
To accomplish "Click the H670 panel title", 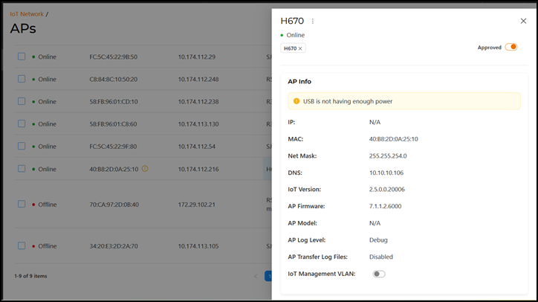I will 292,21.
